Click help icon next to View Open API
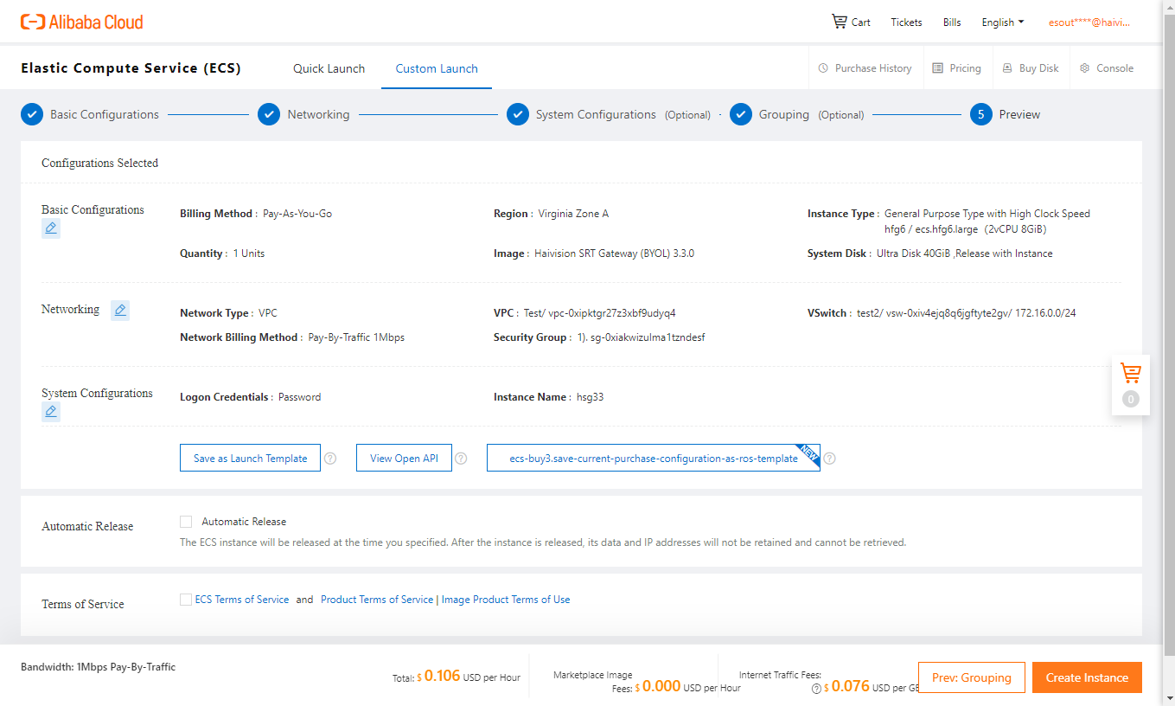 [x=462, y=459]
